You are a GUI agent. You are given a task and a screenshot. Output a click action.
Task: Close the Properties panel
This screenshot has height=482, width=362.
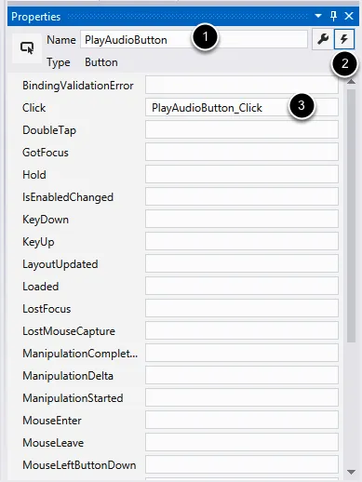[x=349, y=16]
